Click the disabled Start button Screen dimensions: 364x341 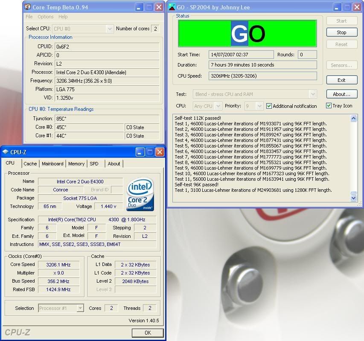(341, 21)
